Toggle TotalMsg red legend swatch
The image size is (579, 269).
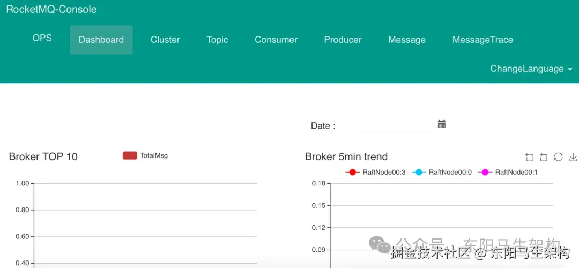point(130,155)
